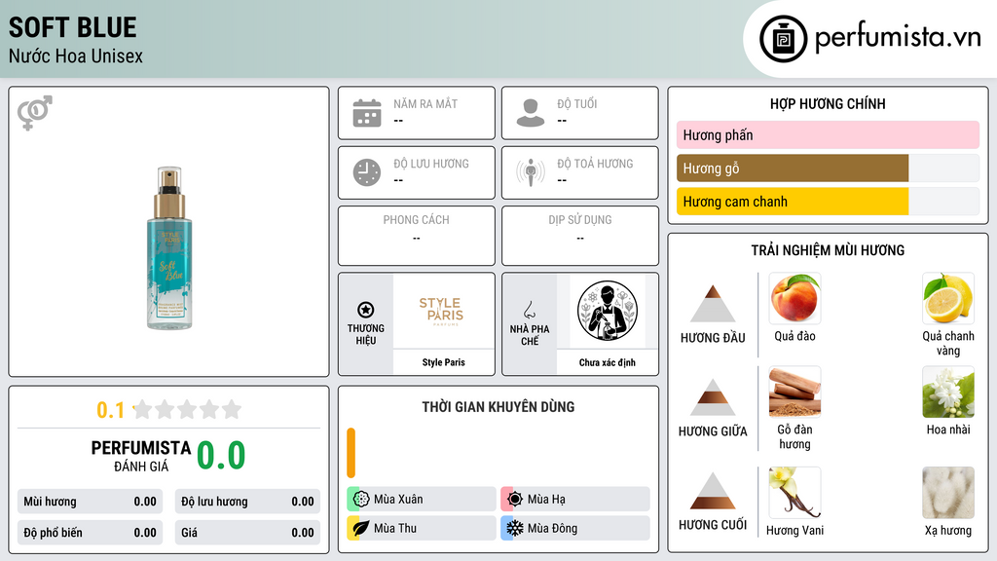Click the Mùa Hạ sun icon
Viewport: 997px width, 561px height.
pos(515,499)
